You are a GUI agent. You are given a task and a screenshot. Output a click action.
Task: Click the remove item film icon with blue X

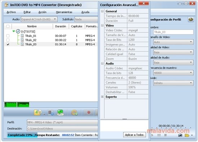click(50, 113)
